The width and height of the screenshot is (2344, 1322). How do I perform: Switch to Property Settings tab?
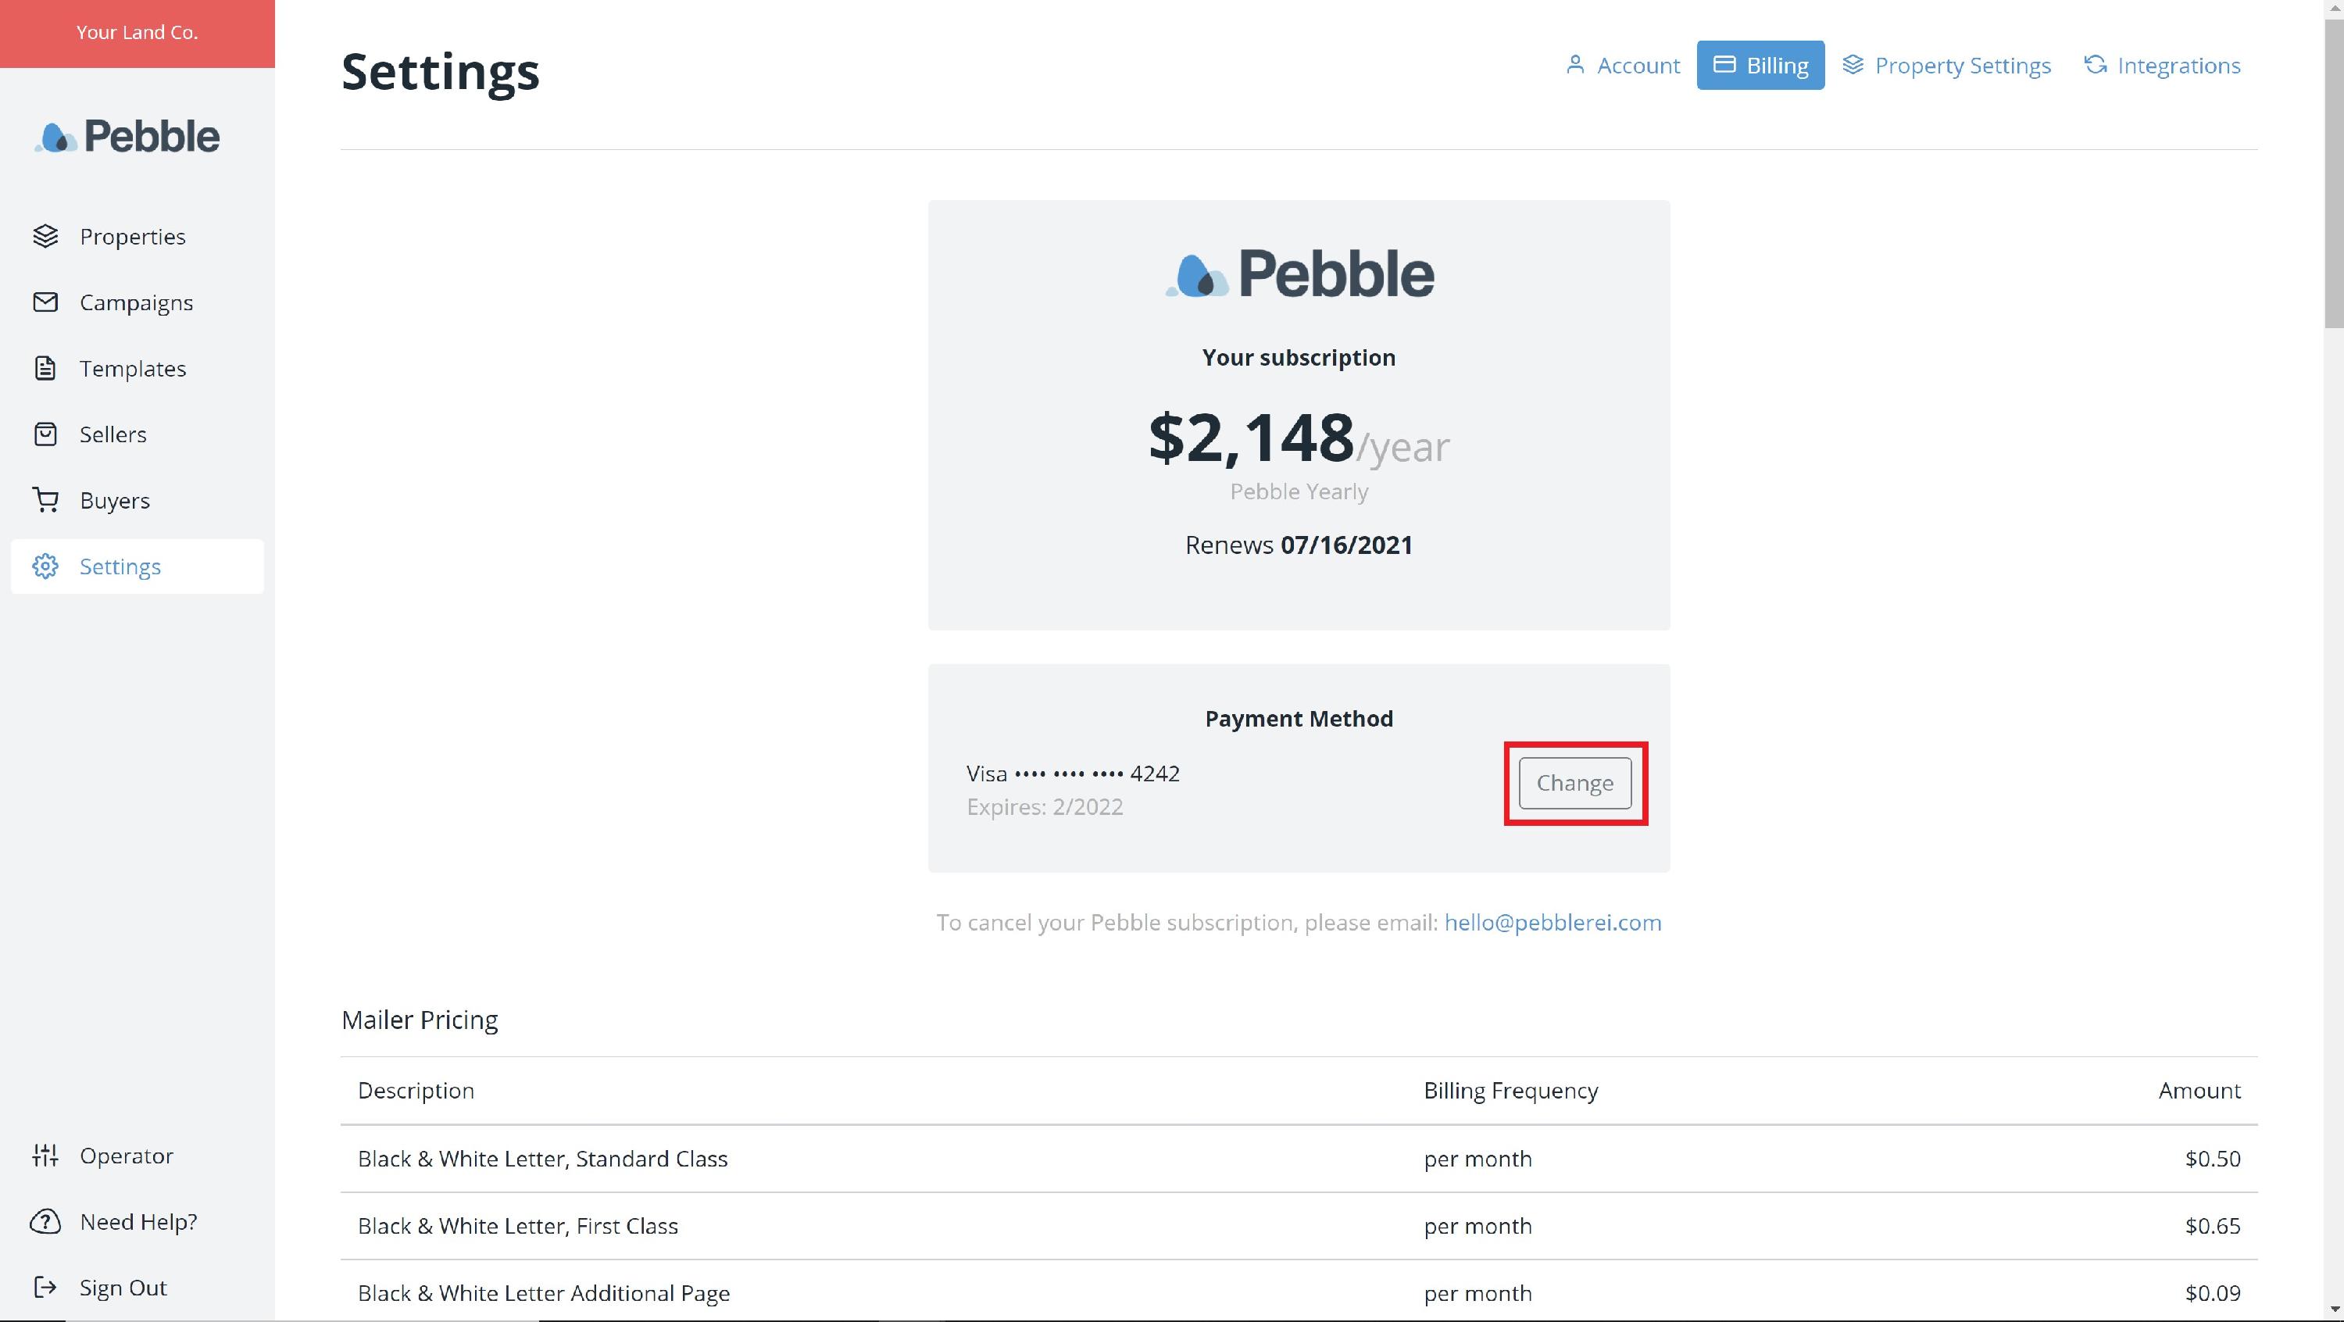pos(1946,66)
